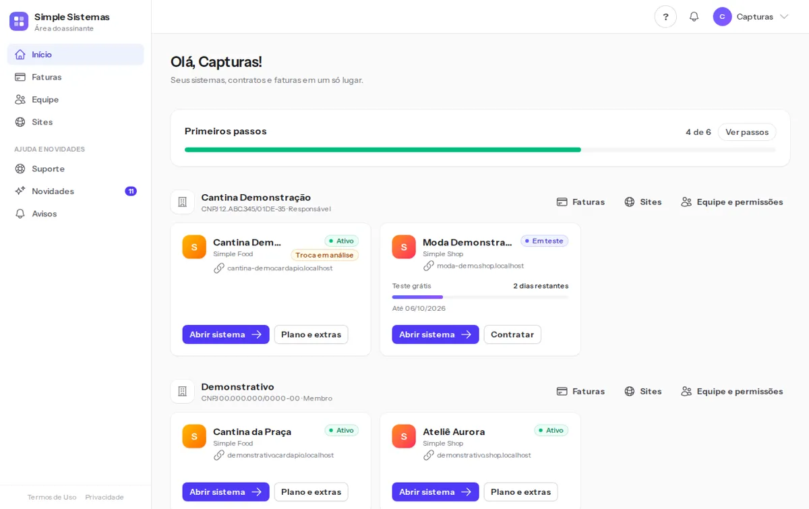This screenshot has width=809, height=509.
Task: Open Novidades in the sidebar
Action: click(76, 191)
